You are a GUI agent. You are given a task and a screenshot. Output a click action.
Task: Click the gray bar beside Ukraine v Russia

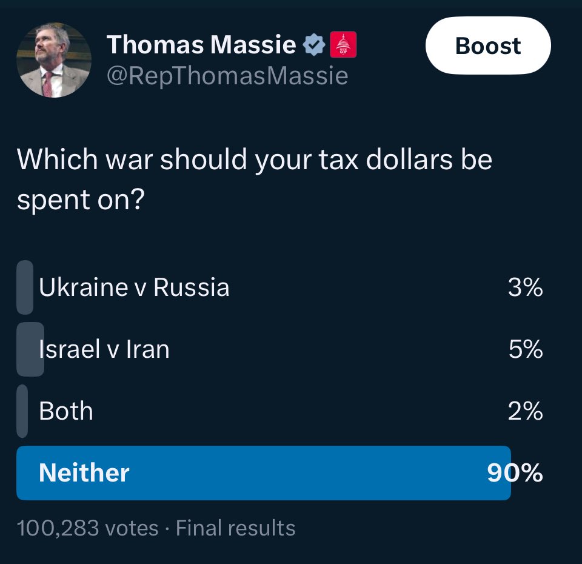(25, 287)
